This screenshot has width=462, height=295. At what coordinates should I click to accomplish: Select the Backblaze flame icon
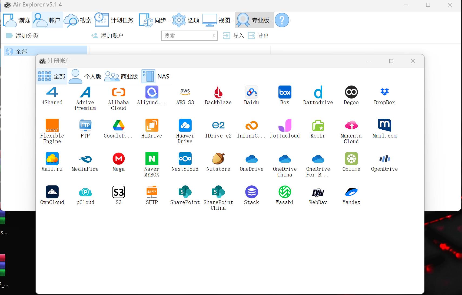[x=218, y=92]
